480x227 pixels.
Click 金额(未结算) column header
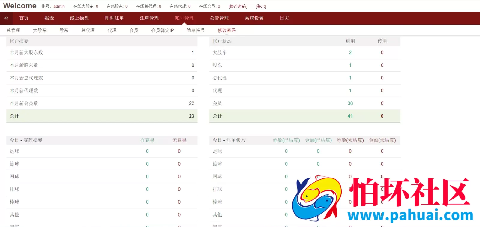point(382,140)
